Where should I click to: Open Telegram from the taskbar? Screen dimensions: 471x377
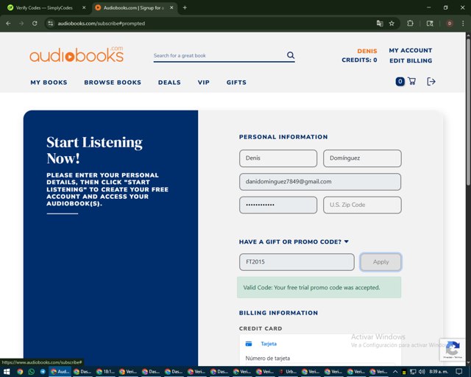coord(43,372)
